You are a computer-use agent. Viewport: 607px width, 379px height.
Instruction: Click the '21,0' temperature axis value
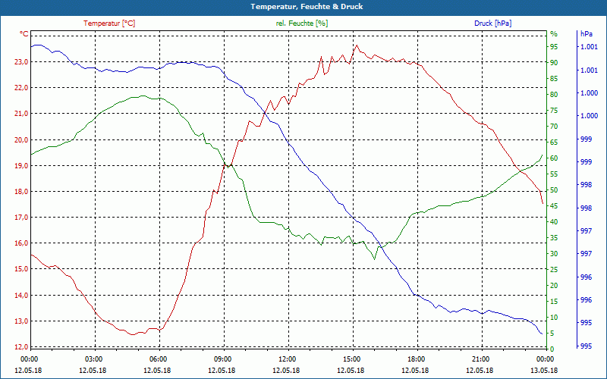click(x=21, y=114)
